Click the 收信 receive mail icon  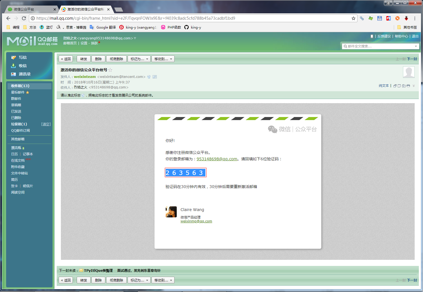tap(13, 66)
